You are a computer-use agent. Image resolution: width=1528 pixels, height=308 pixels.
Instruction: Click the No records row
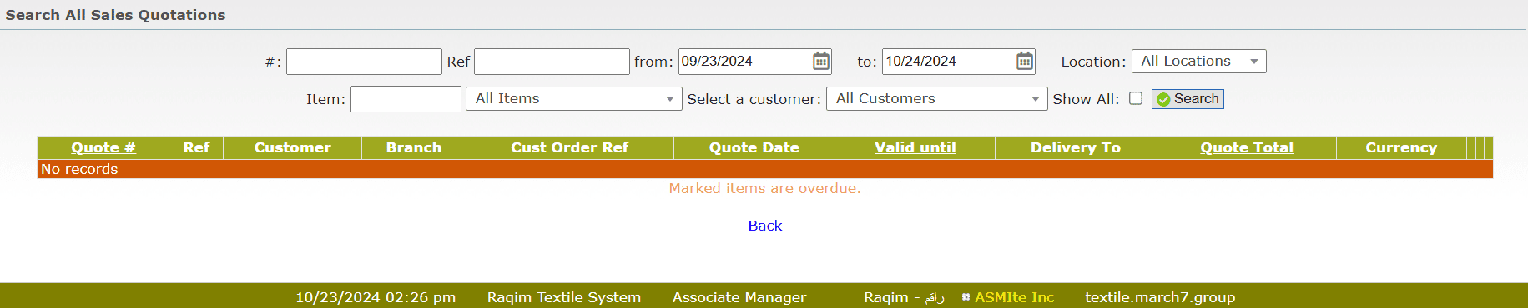pyautogui.click(x=765, y=169)
